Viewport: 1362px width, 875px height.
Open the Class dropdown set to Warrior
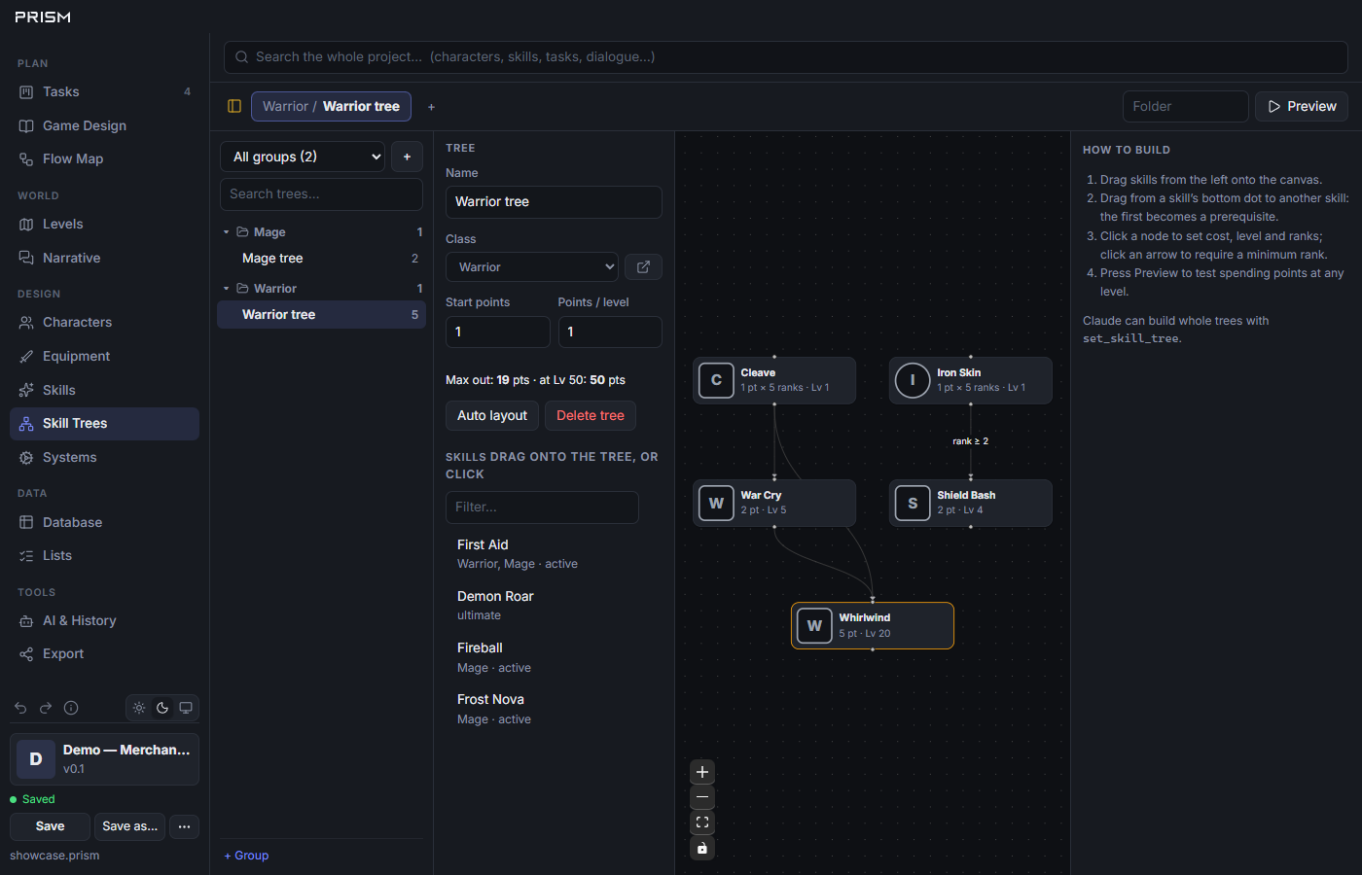click(x=532, y=266)
